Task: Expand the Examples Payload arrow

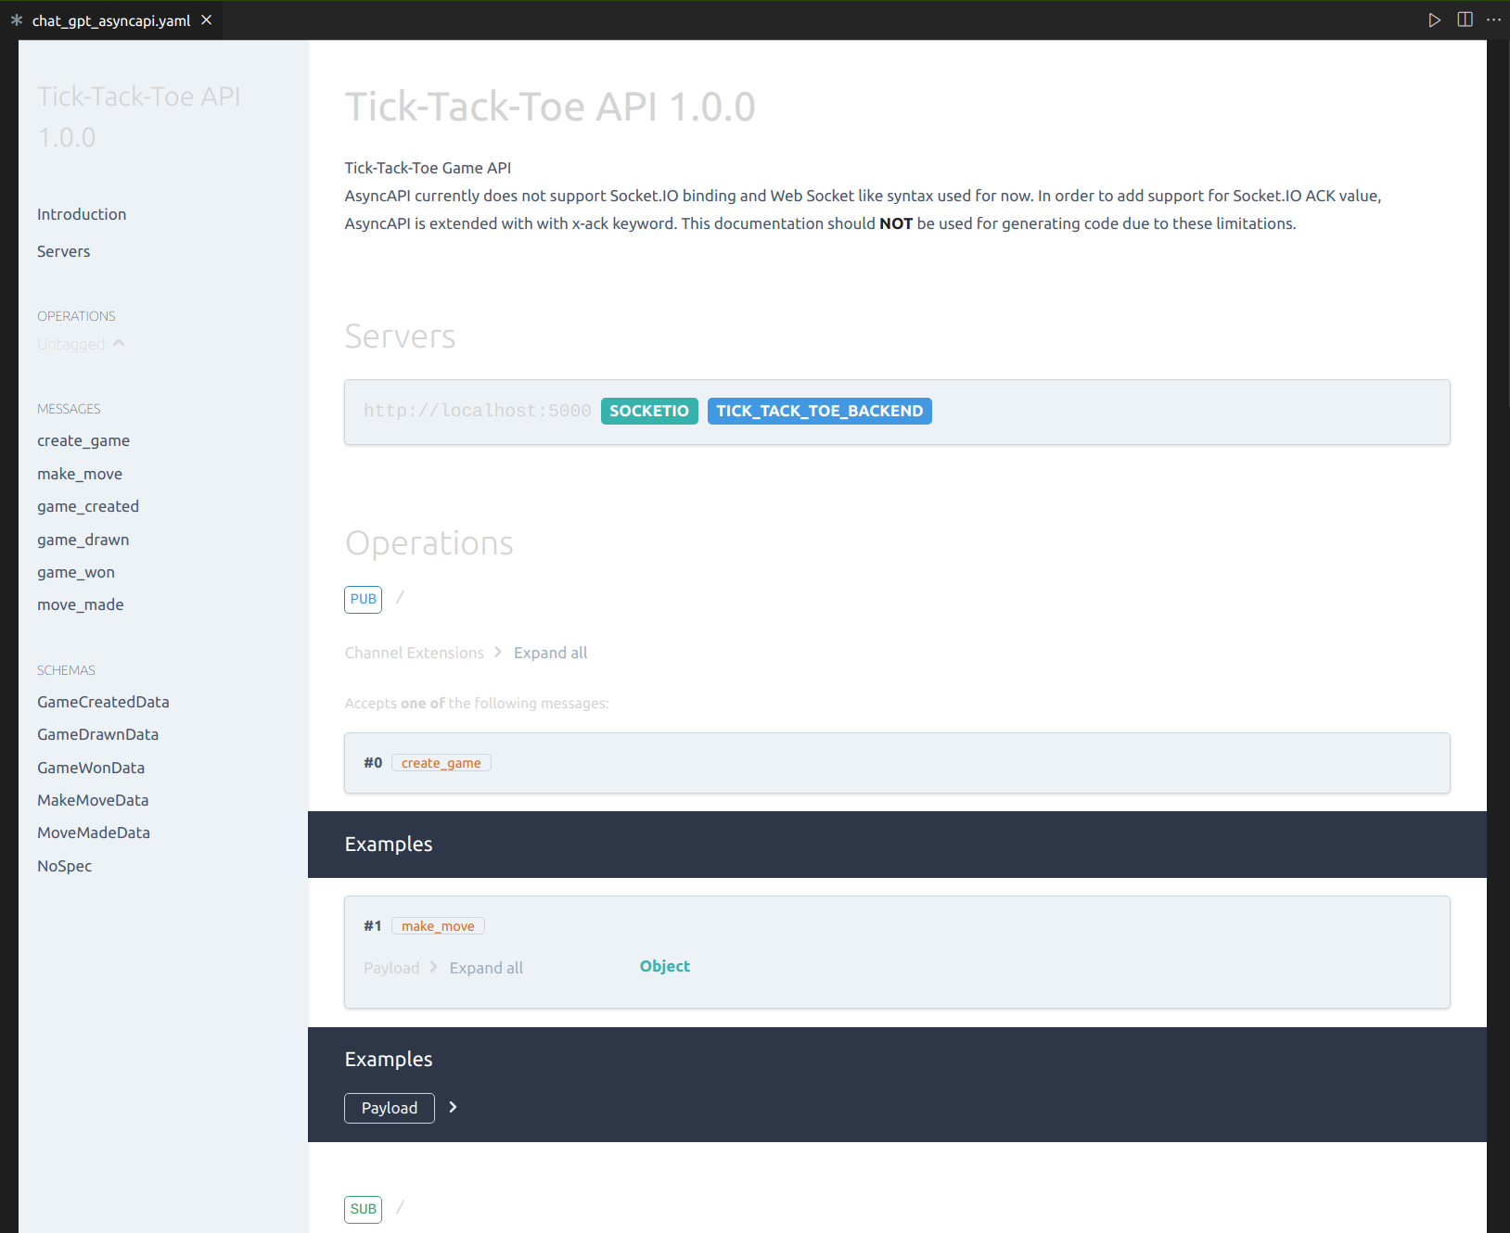Action: [453, 1108]
